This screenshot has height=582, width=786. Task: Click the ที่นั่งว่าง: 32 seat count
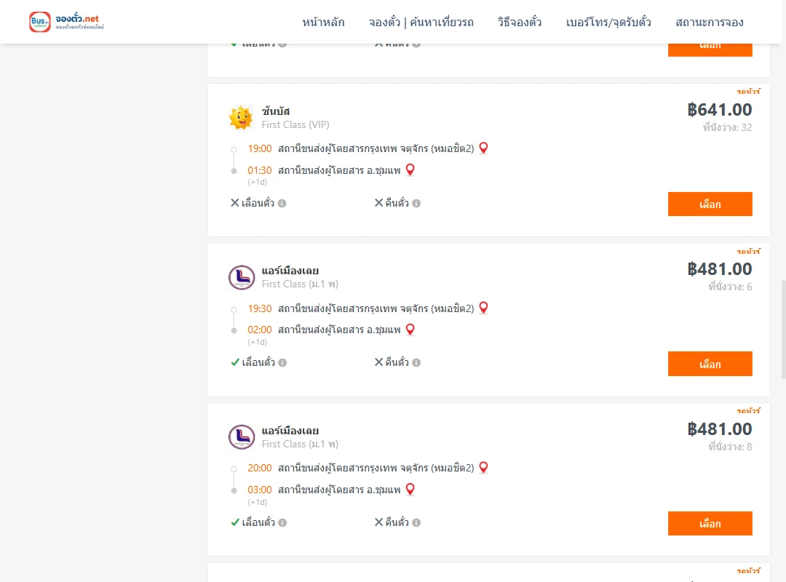[727, 127]
